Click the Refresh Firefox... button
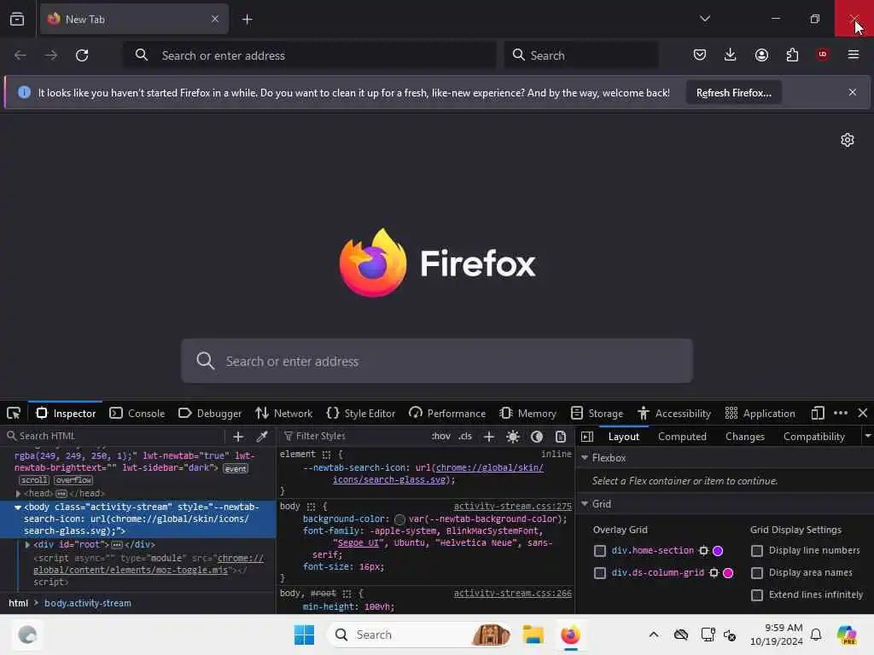The width and height of the screenshot is (874, 655). coord(733,92)
